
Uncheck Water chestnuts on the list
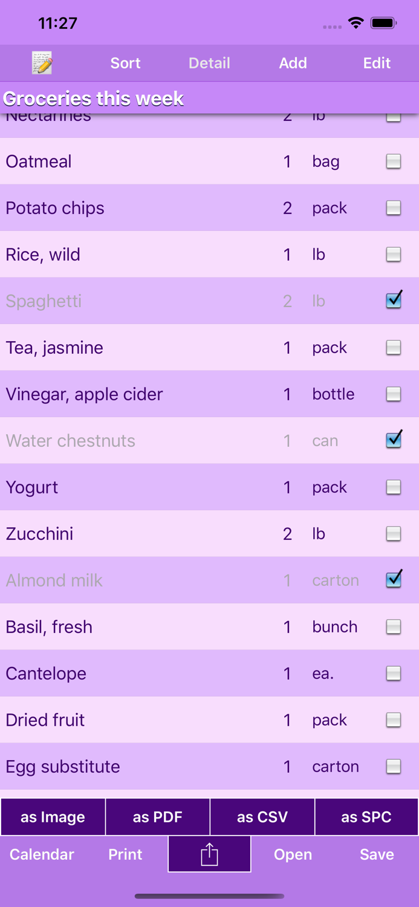point(394,440)
